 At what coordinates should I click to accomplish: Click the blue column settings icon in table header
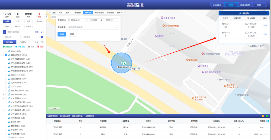coord(268,121)
